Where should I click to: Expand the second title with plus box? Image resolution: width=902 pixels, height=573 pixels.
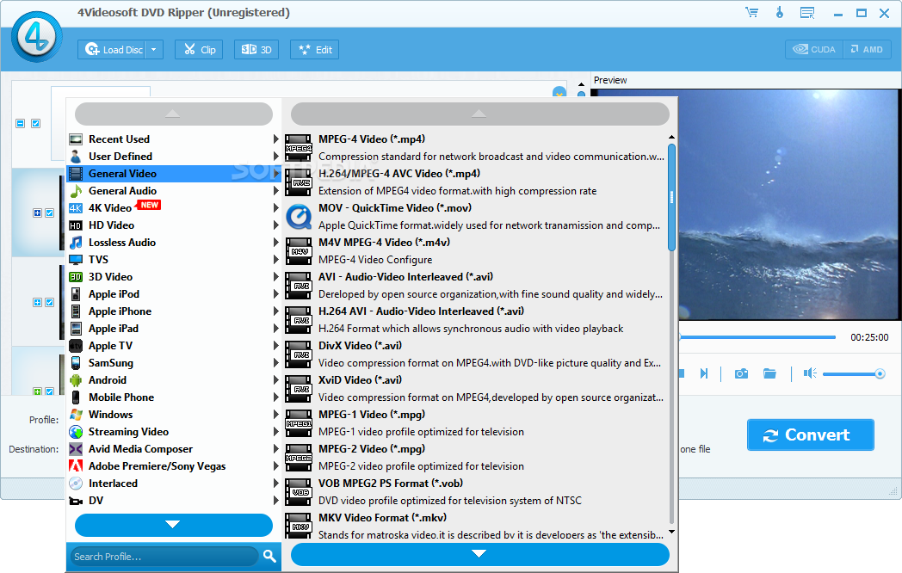(x=37, y=213)
